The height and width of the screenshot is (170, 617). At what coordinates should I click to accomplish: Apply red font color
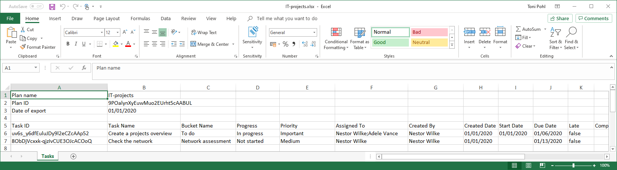tap(128, 44)
